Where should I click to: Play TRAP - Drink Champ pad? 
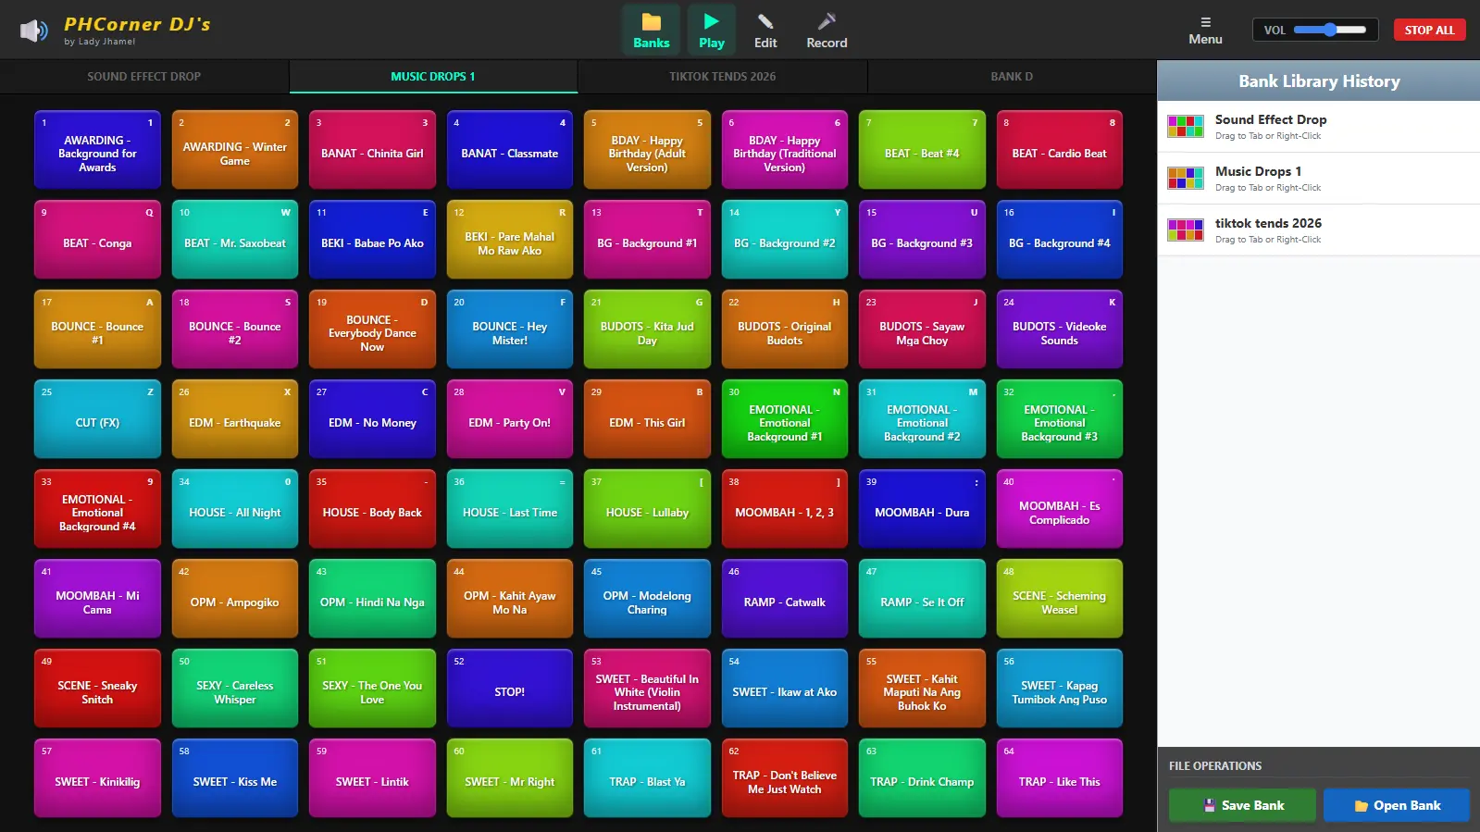coord(922,777)
